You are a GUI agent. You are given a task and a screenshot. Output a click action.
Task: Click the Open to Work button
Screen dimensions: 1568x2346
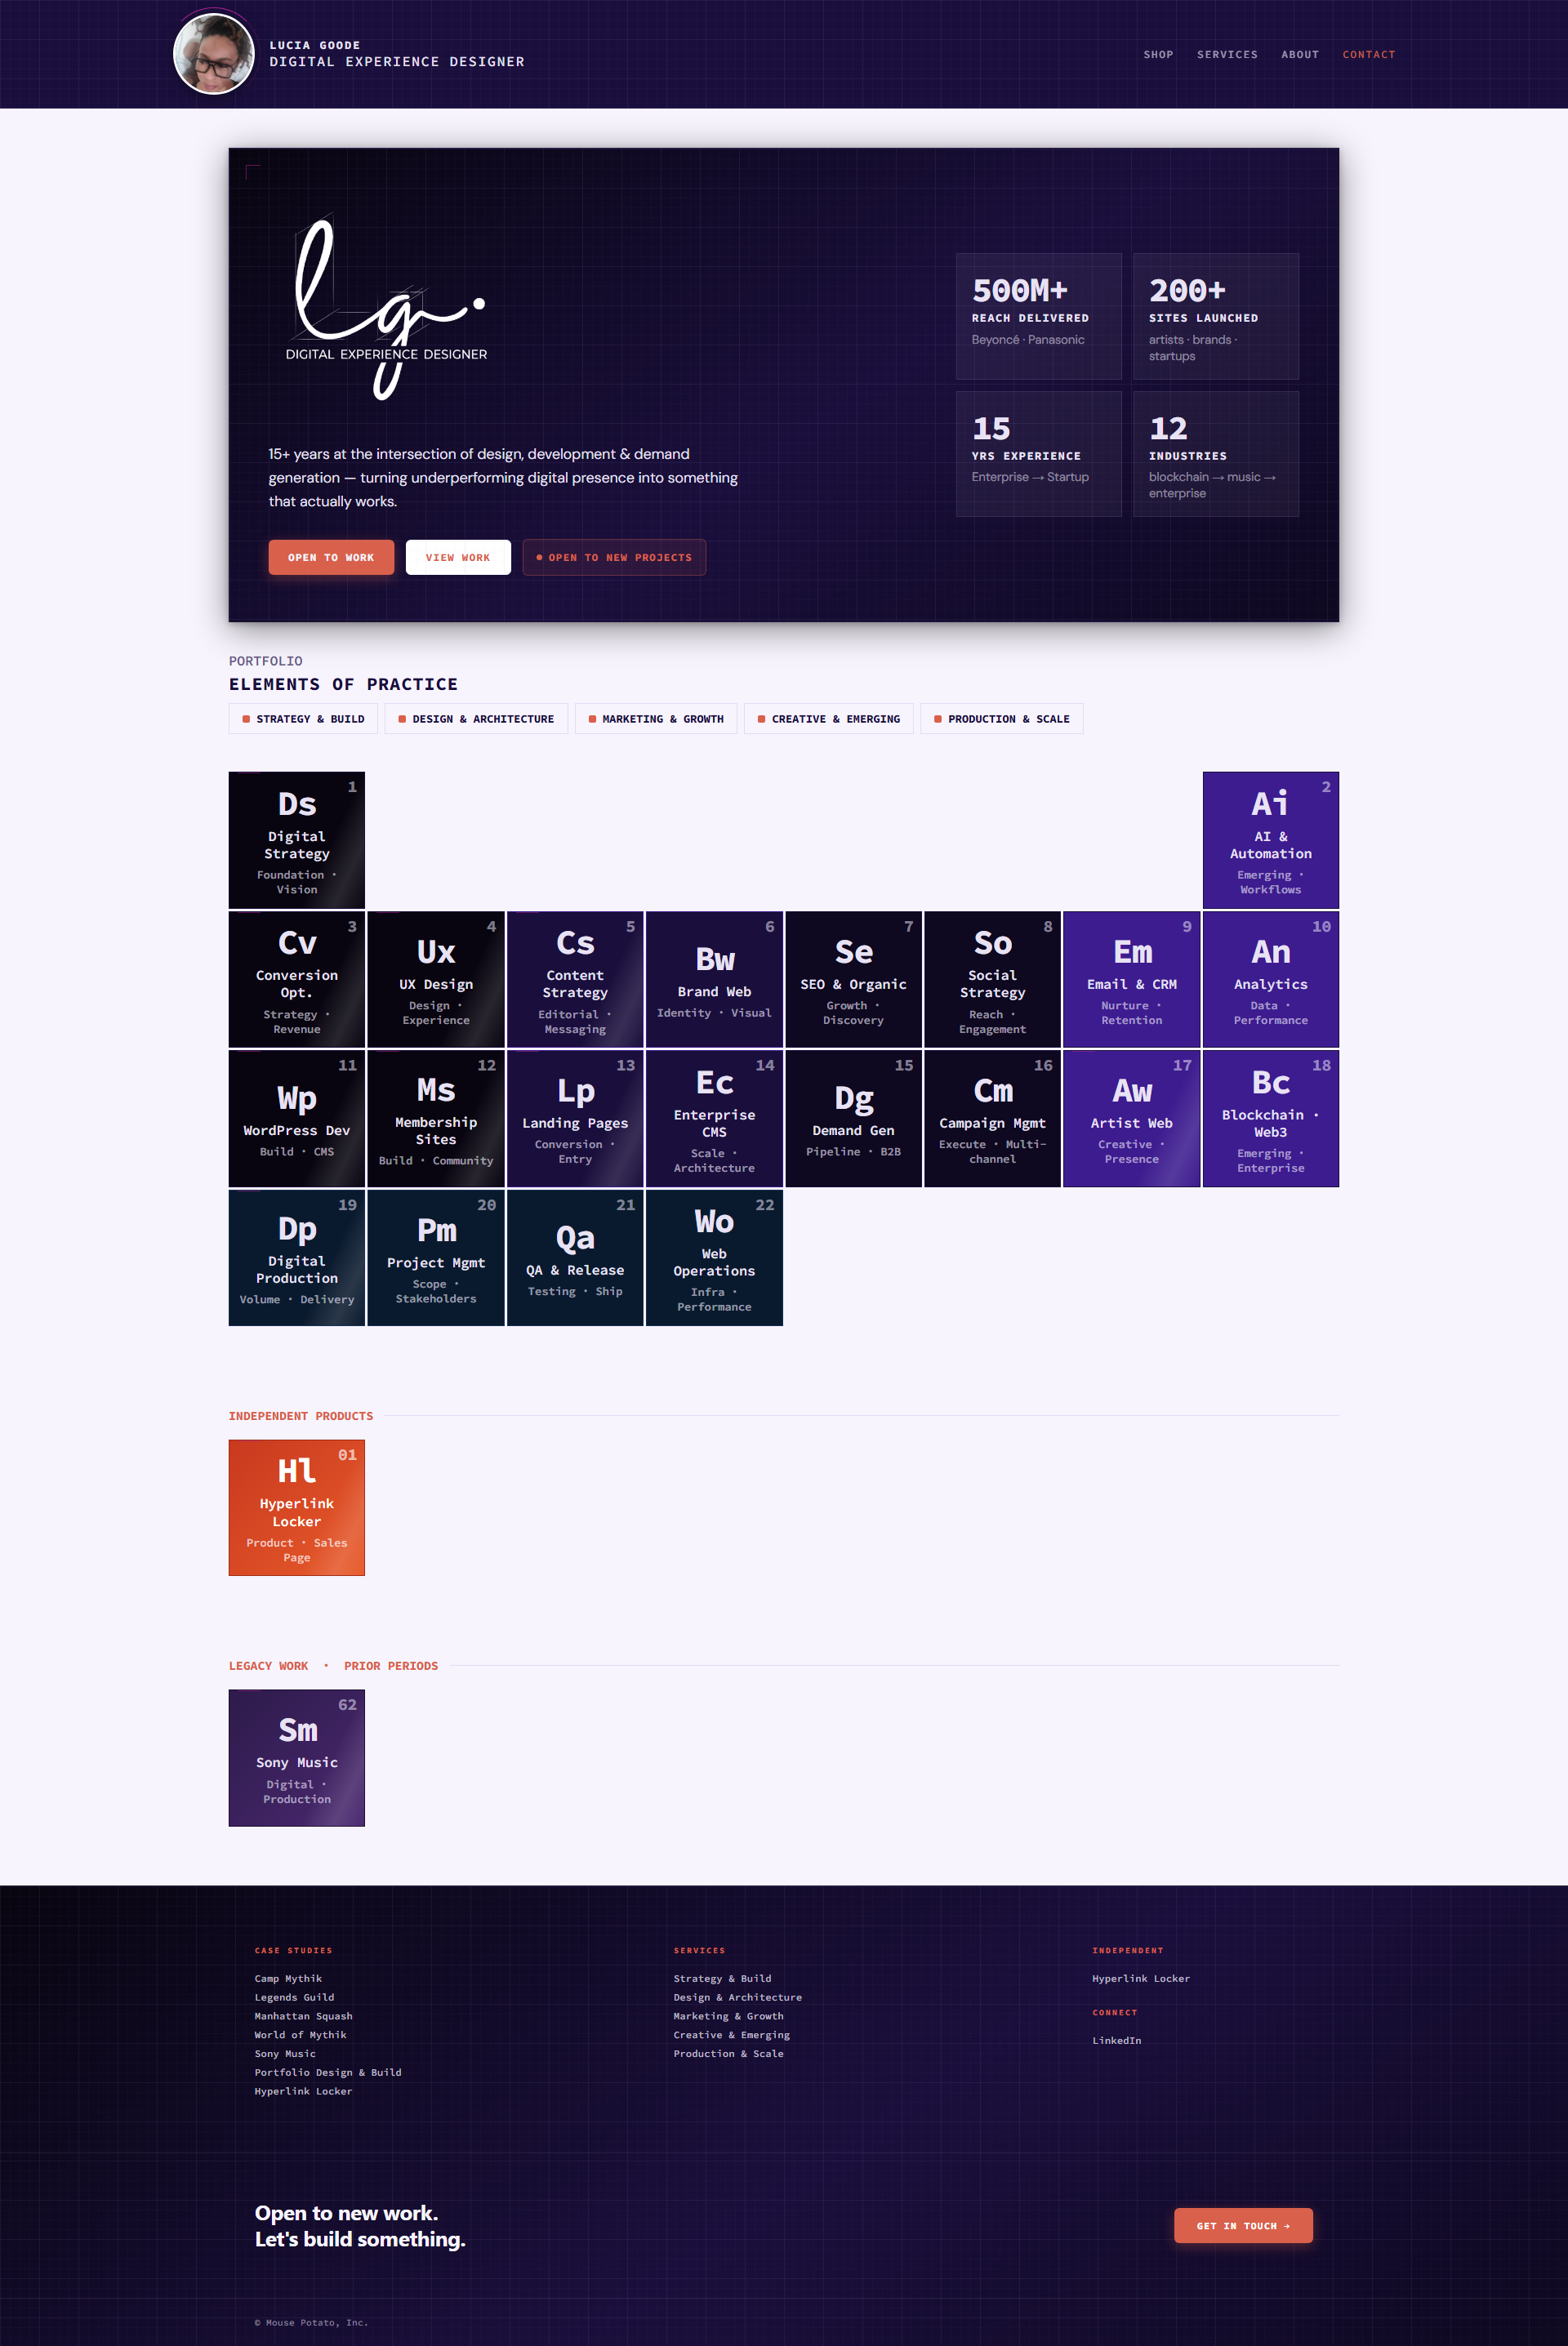[331, 558]
